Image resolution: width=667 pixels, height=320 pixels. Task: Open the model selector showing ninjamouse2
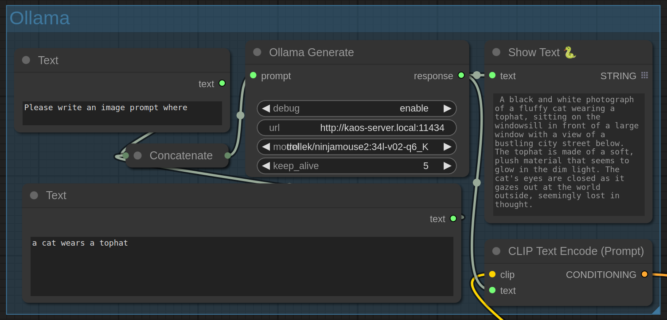[357, 147]
